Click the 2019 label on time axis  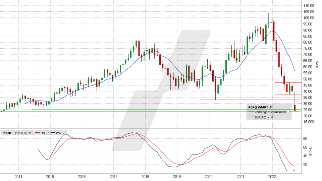(177, 177)
